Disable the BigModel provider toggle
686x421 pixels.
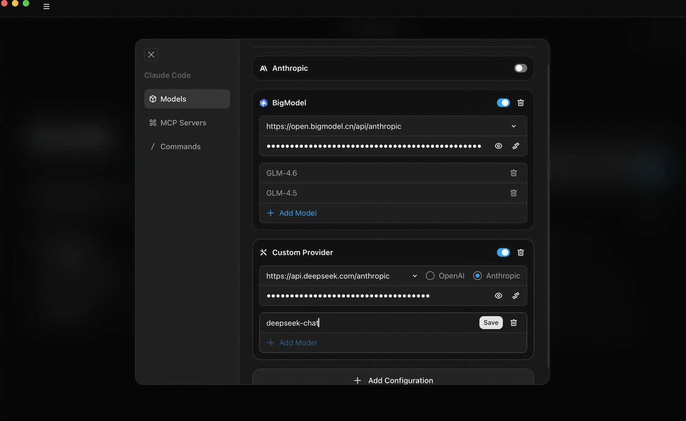click(x=503, y=102)
